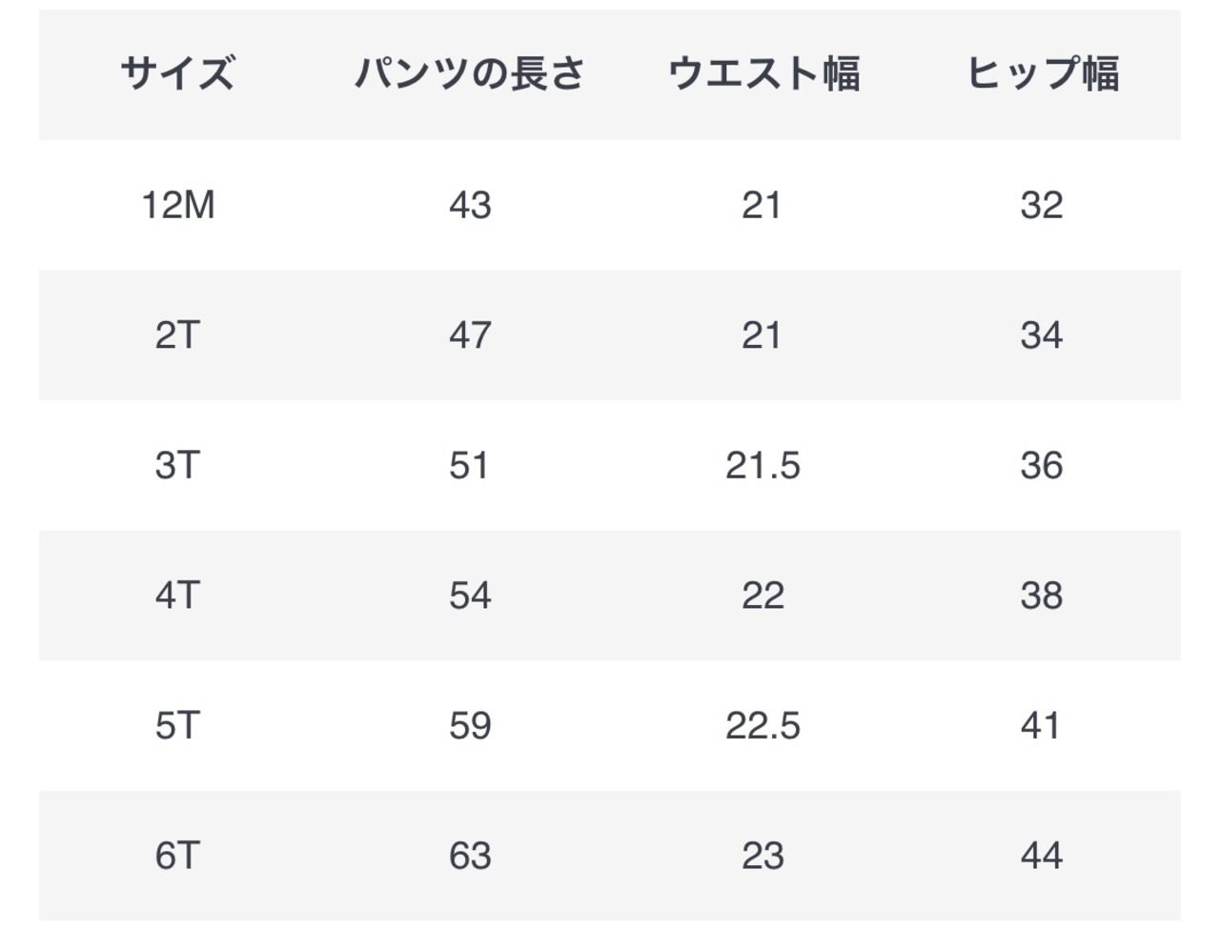The height and width of the screenshot is (951, 1220).
Task: Click hip width value 32
Action: coord(1042,205)
